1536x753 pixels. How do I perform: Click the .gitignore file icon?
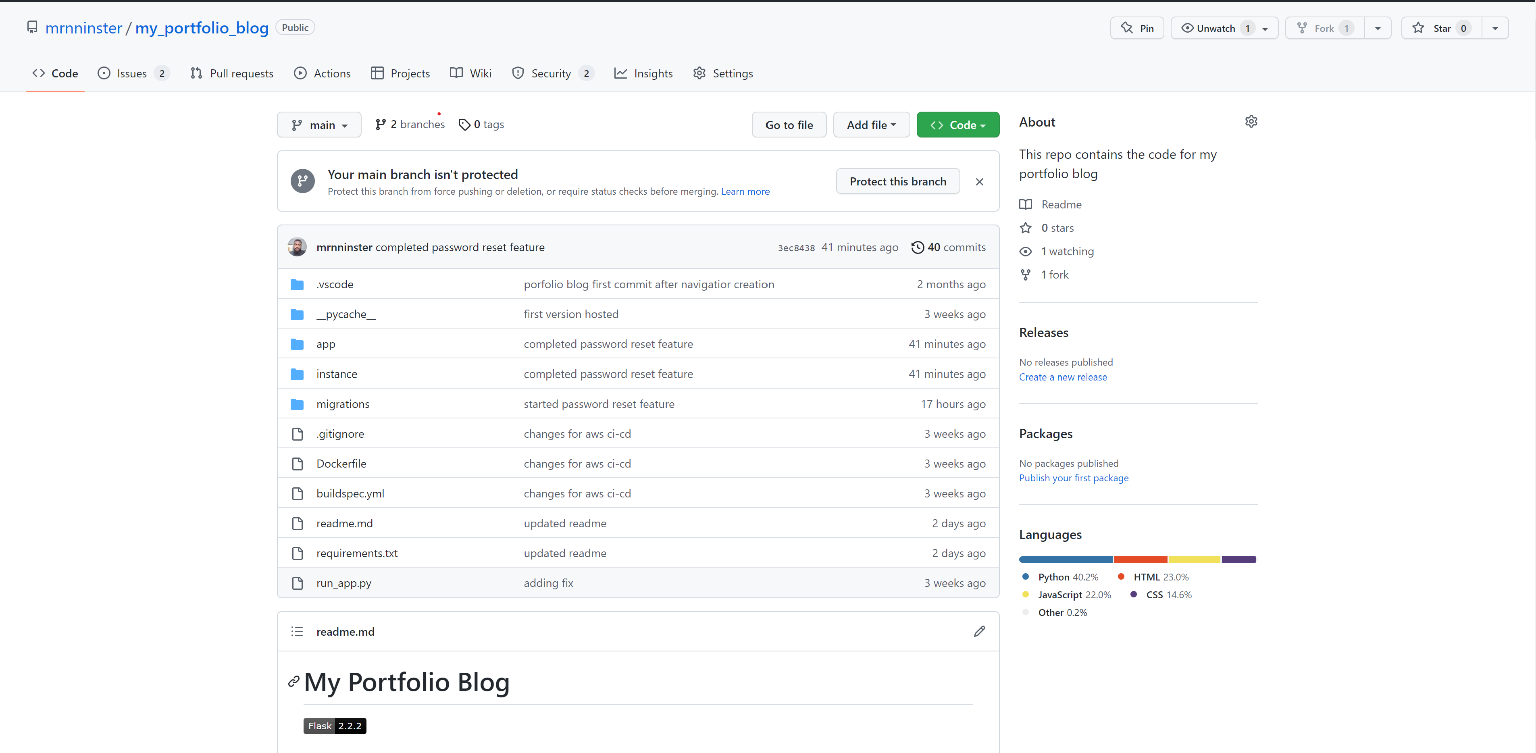297,433
